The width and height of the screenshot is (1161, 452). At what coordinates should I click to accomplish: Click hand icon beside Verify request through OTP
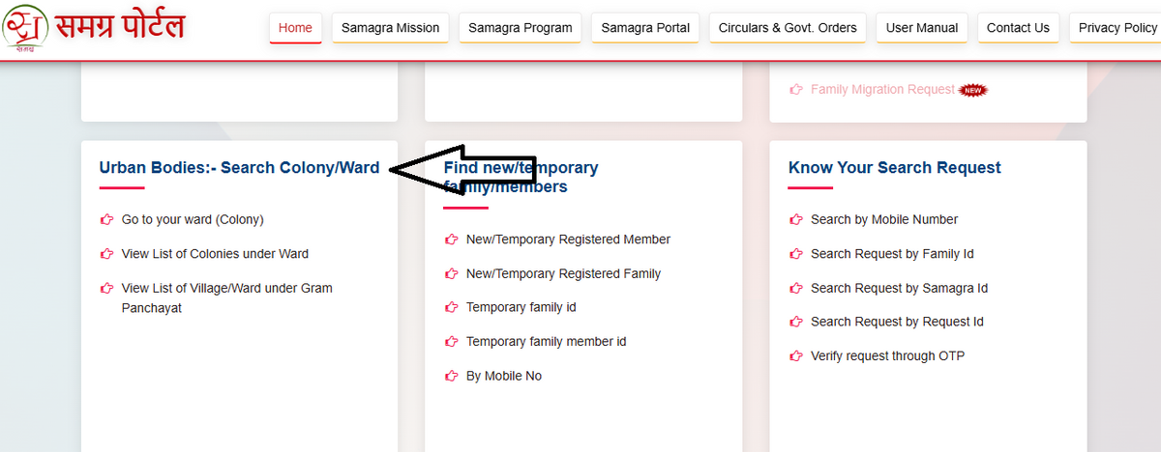(x=796, y=356)
